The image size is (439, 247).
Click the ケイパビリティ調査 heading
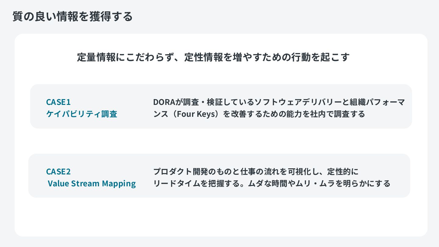click(82, 114)
